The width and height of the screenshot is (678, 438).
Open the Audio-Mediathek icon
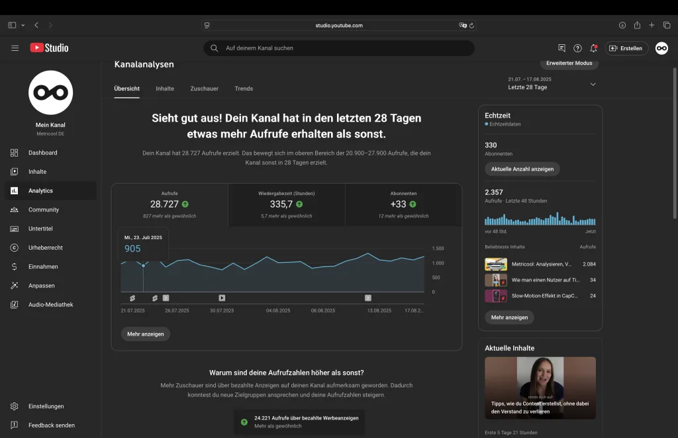(x=15, y=305)
